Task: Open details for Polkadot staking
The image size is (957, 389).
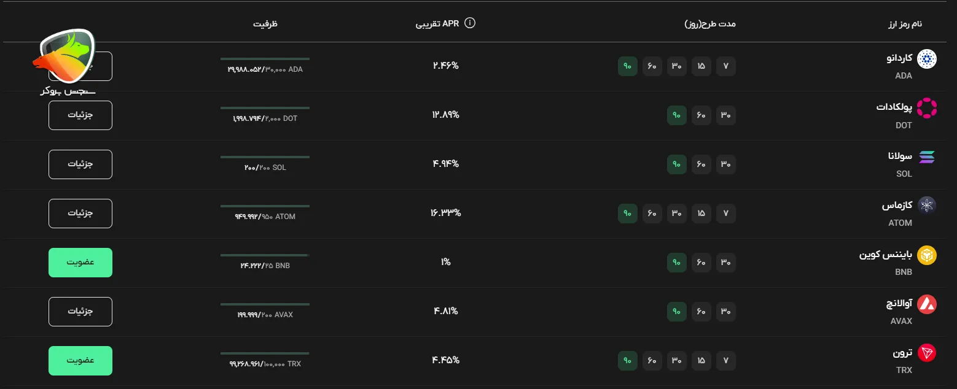Action: point(80,115)
